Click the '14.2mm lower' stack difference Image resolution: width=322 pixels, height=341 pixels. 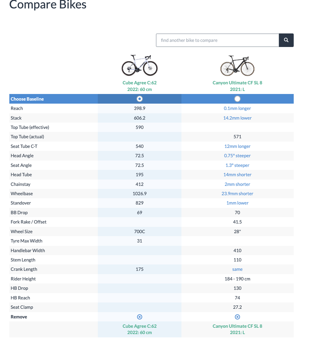pyautogui.click(x=237, y=118)
